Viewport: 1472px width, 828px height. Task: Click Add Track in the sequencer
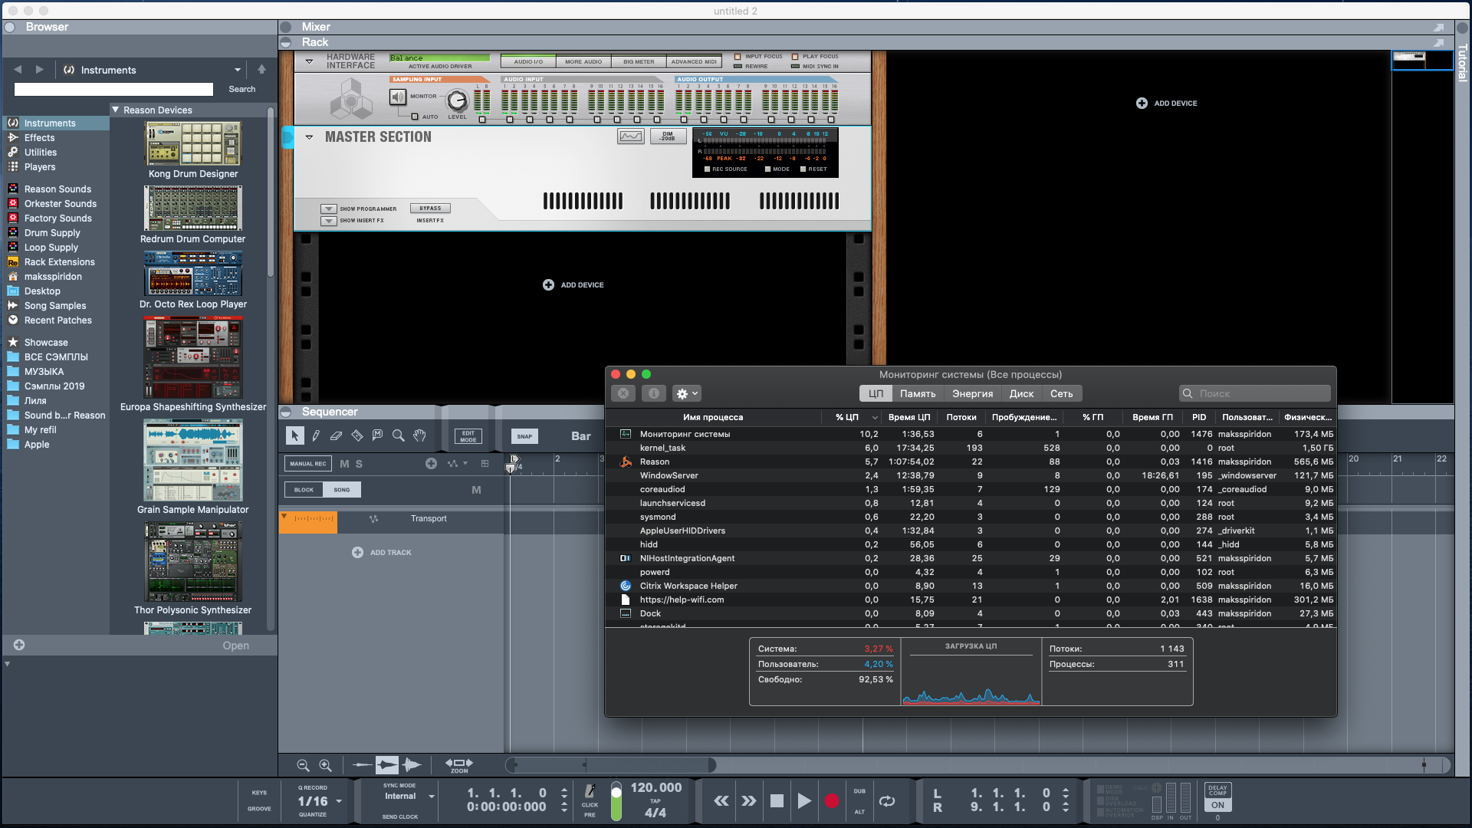pos(382,553)
